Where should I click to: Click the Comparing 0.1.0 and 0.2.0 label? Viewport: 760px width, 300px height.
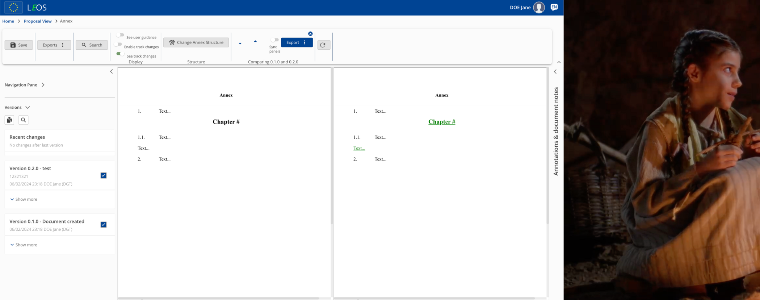tap(273, 62)
